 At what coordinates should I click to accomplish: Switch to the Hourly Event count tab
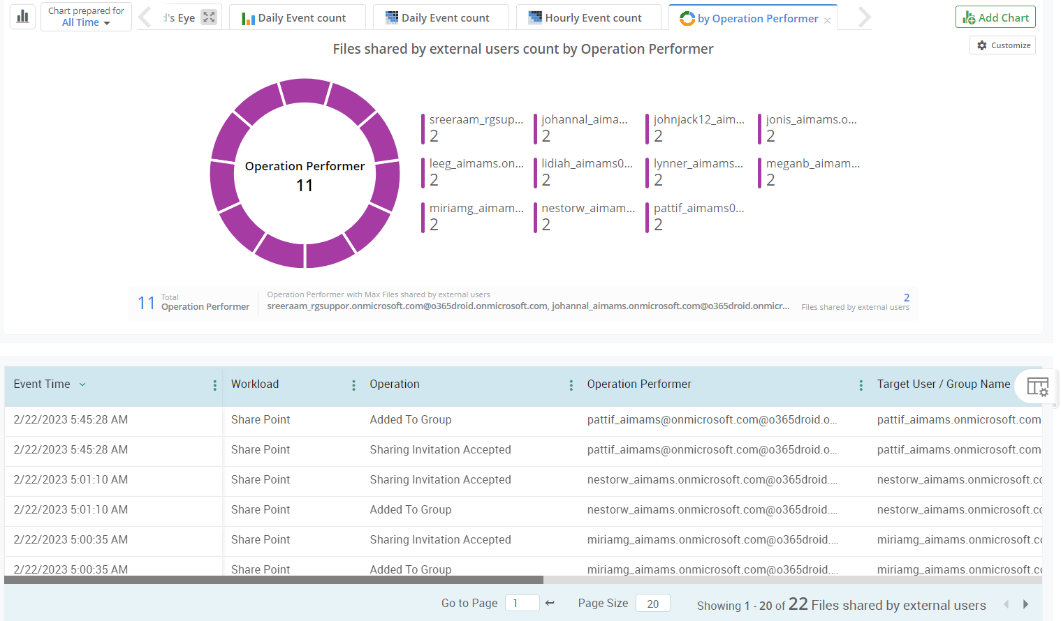click(588, 17)
